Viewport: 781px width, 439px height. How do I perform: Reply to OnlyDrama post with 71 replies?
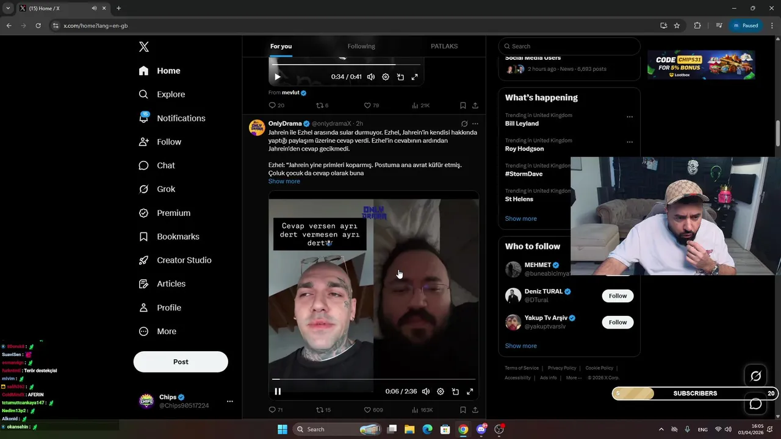pos(276,410)
